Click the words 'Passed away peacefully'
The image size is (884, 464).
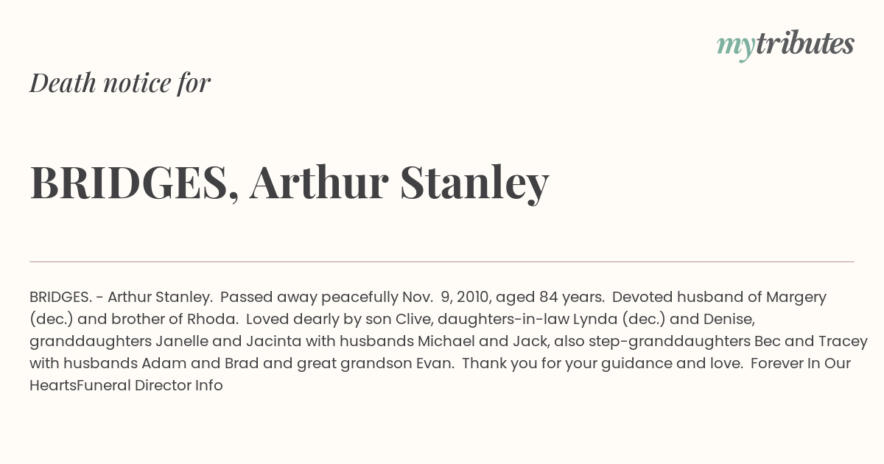click(x=309, y=297)
